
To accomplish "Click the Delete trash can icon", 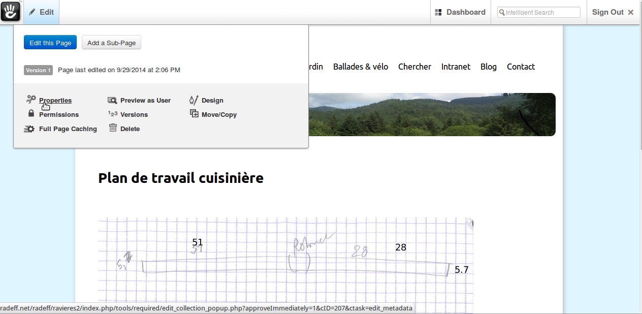I will (x=113, y=128).
